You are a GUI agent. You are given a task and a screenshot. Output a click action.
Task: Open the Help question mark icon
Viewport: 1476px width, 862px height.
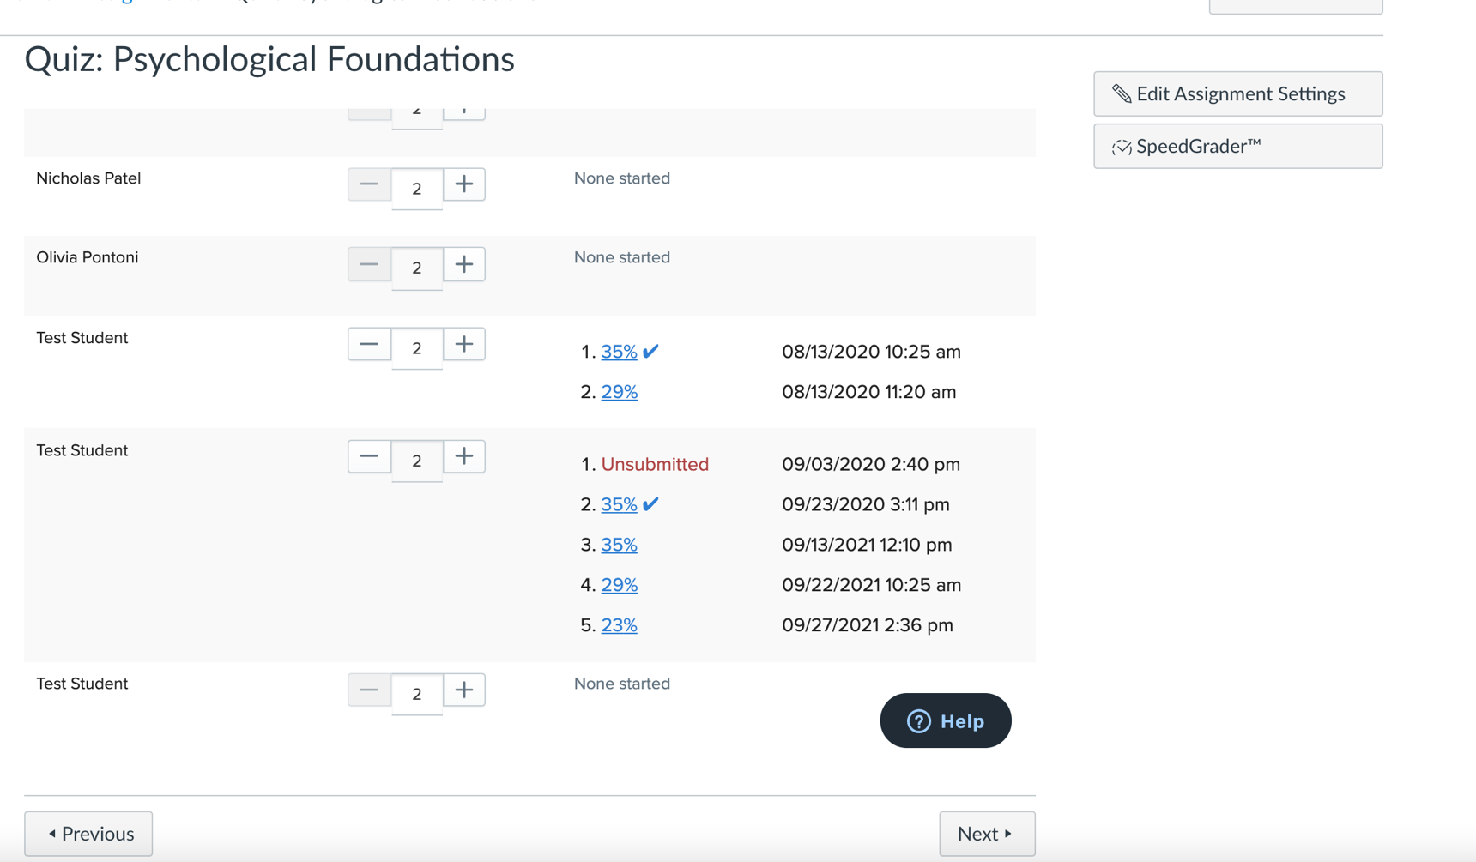coord(919,720)
